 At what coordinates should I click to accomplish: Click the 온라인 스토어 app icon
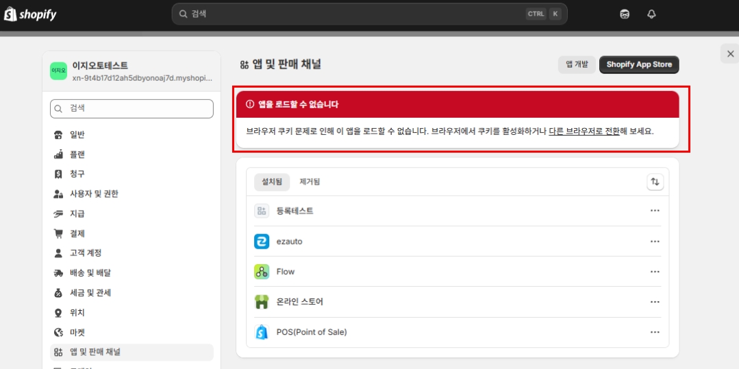(x=262, y=302)
